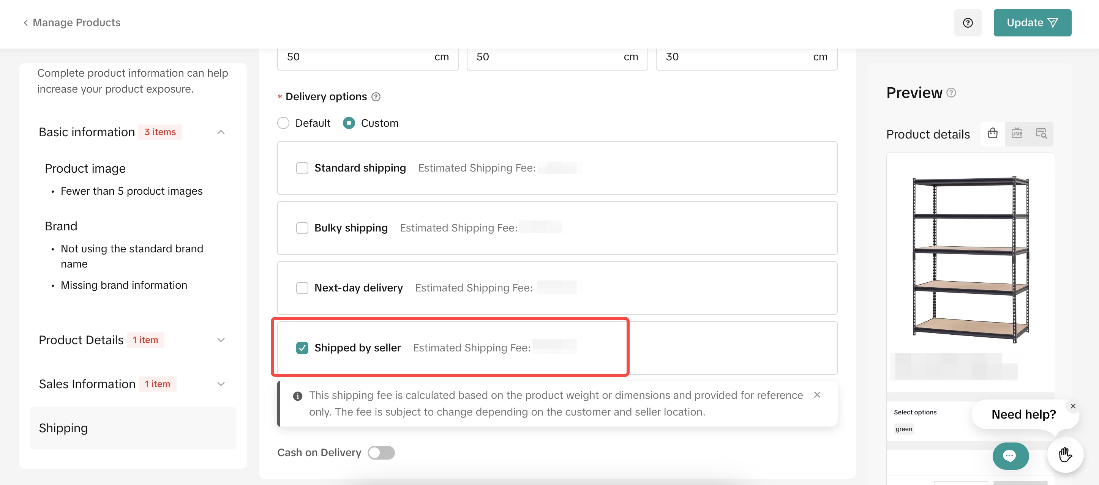
Task: Dismiss the shipping fee info notice
Action: (x=816, y=395)
